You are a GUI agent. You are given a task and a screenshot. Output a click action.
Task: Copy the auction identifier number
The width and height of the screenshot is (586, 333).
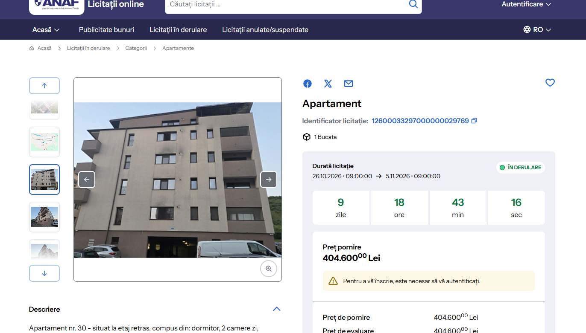(474, 121)
